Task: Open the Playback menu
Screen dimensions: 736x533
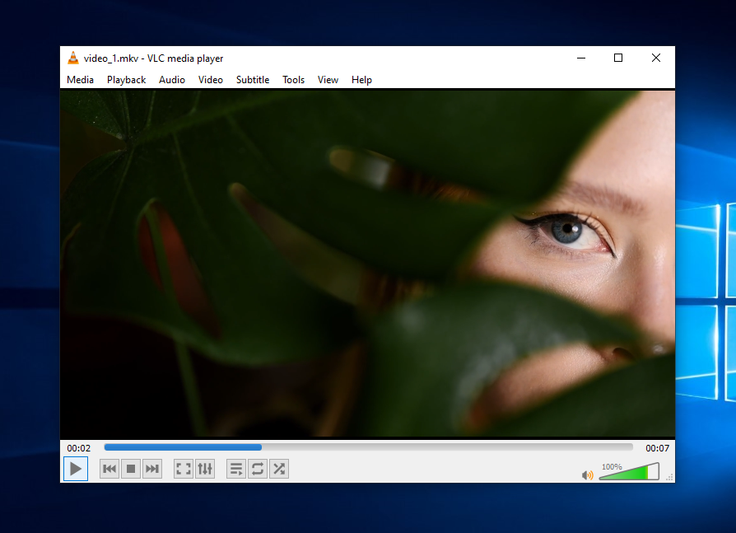Action: pyautogui.click(x=126, y=80)
